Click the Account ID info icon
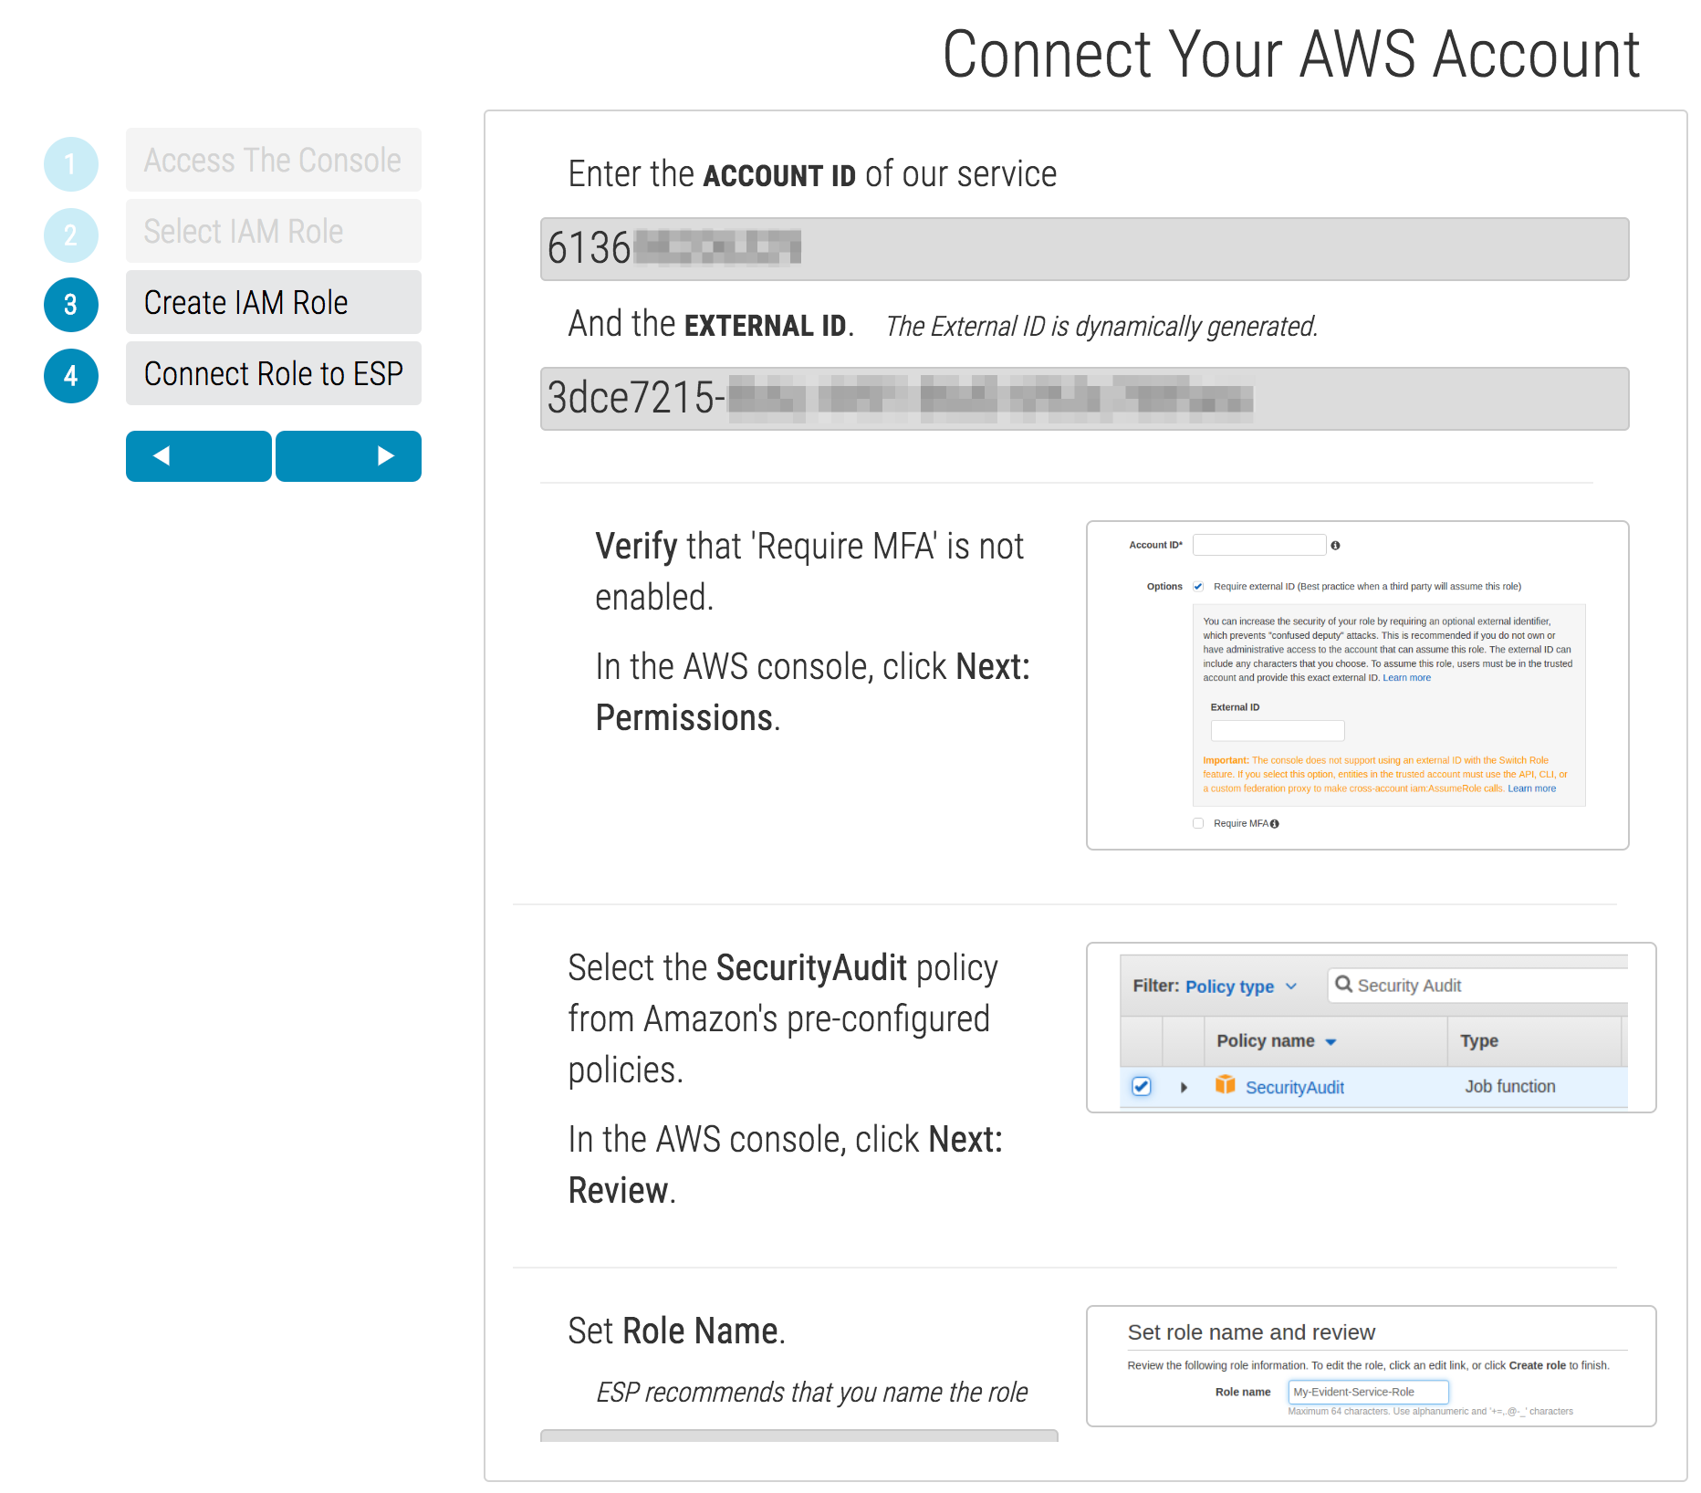Viewport: 1701px width, 1493px height. [1335, 546]
